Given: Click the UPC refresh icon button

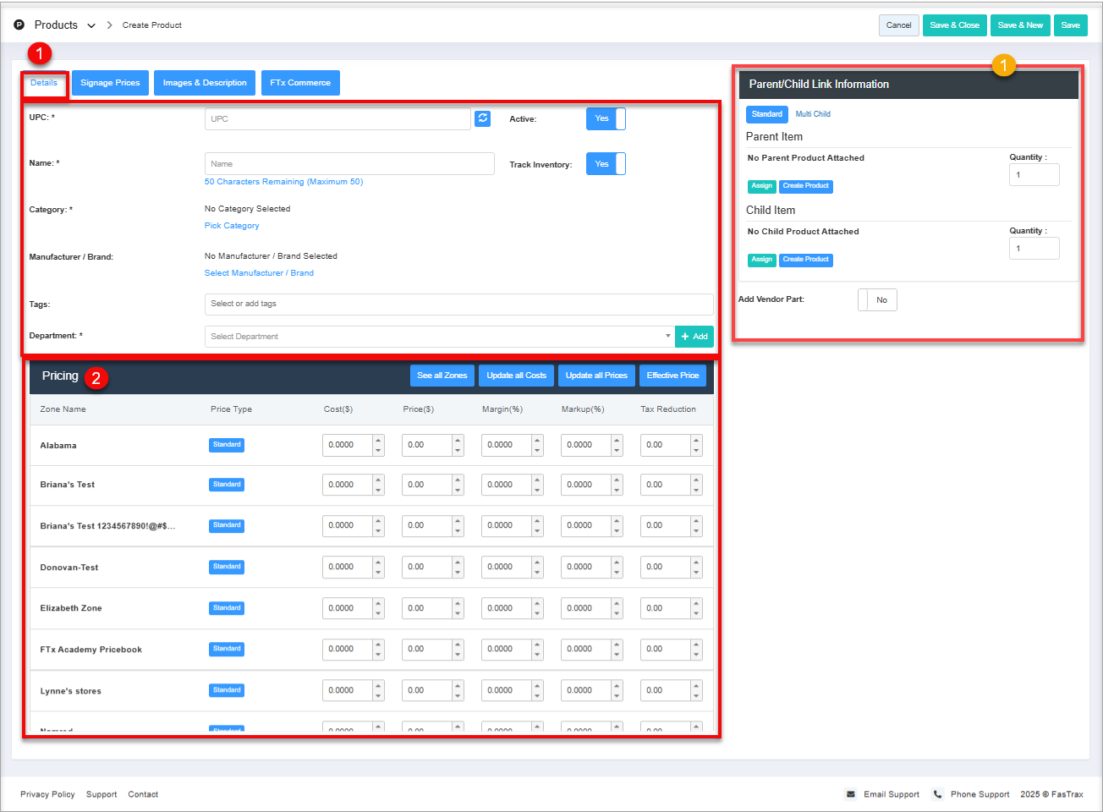Looking at the screenshot, I should (x=482, y=118).
